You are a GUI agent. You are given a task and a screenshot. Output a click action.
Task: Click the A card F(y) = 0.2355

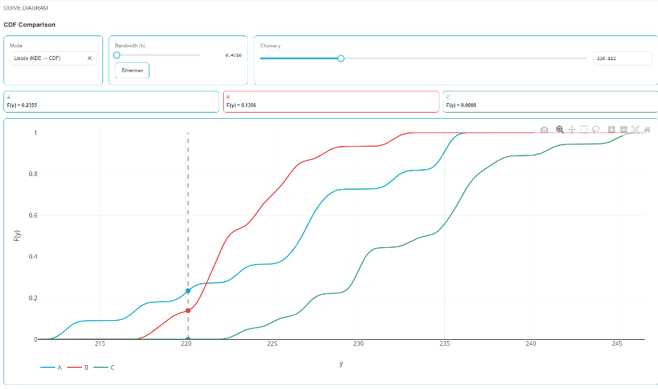pos(111,102)
